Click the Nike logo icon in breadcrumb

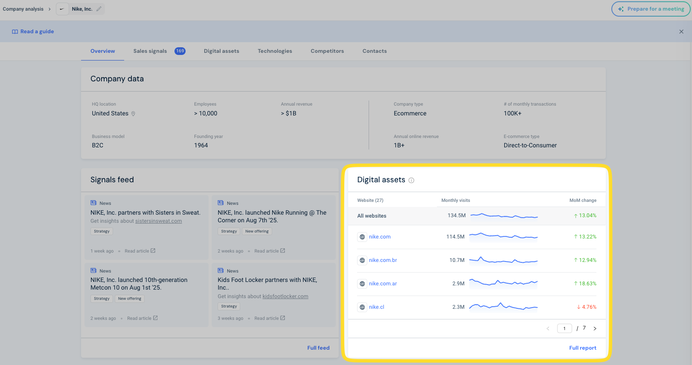point(62,9)
